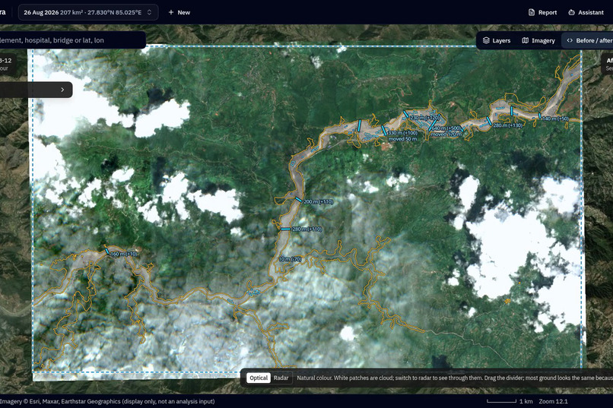
Task: Click the up-down chevron of scene selector
Action: 149,12
